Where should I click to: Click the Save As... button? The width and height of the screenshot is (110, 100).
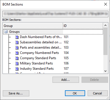click(x=16, y=93)
